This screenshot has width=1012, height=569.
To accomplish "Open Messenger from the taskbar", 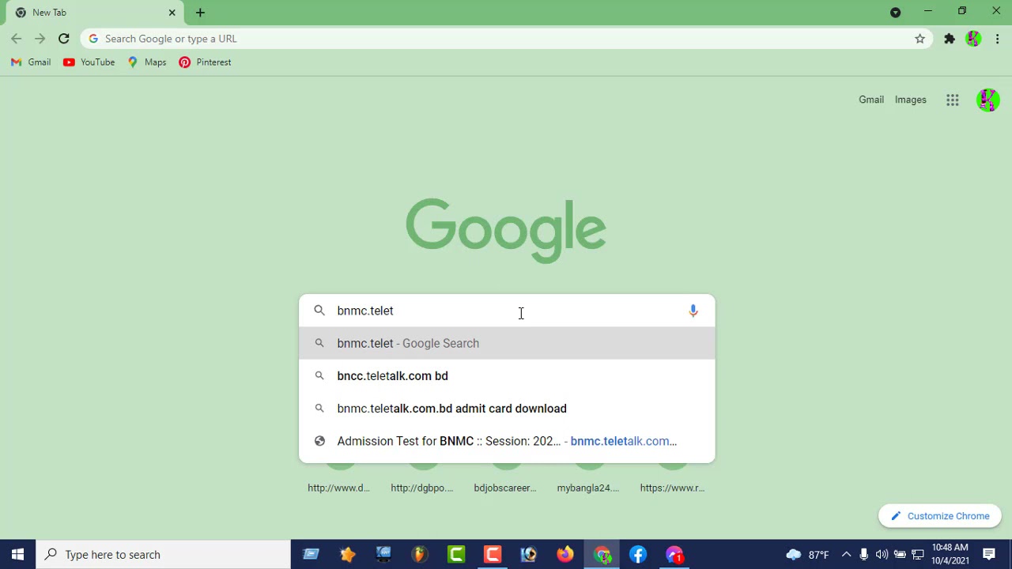I will pos(675,555).
